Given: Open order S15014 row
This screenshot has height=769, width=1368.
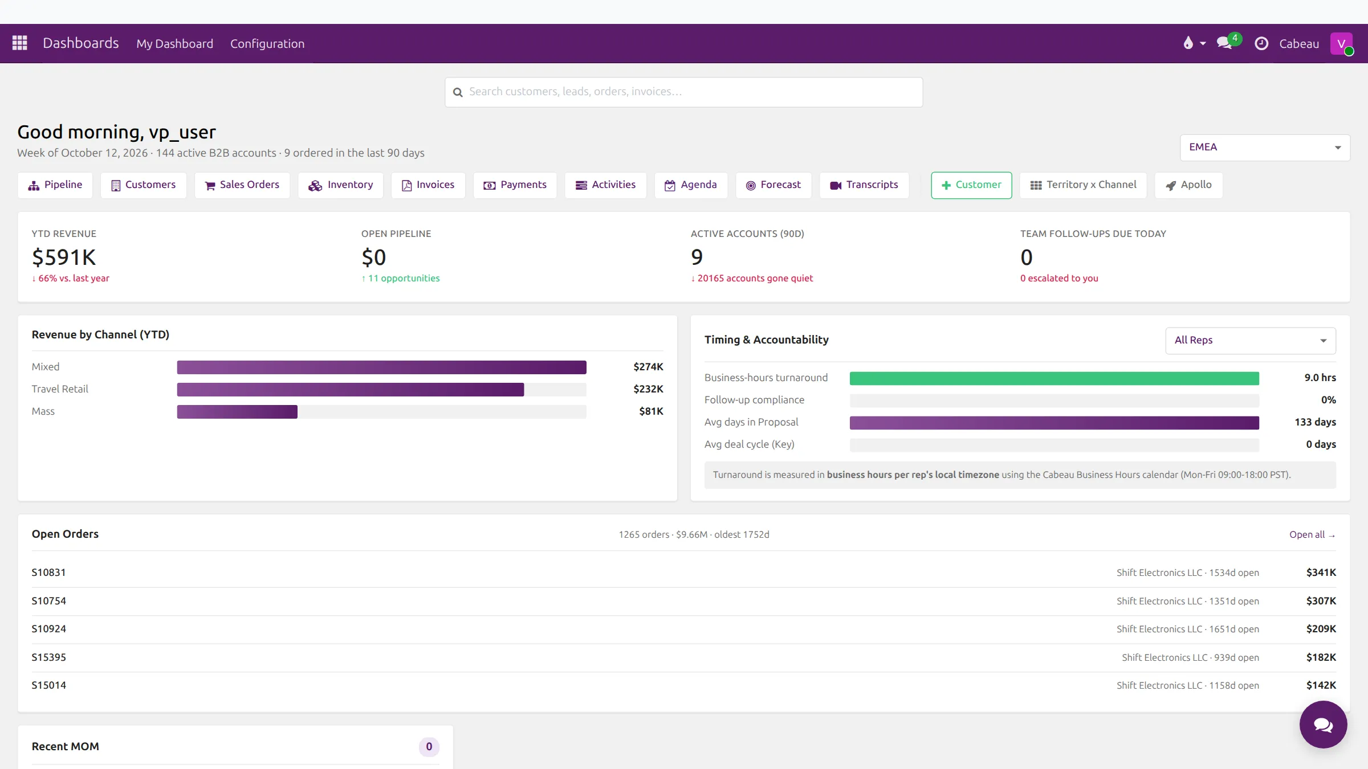Looking at the screenshot, I should pos(684,685).
